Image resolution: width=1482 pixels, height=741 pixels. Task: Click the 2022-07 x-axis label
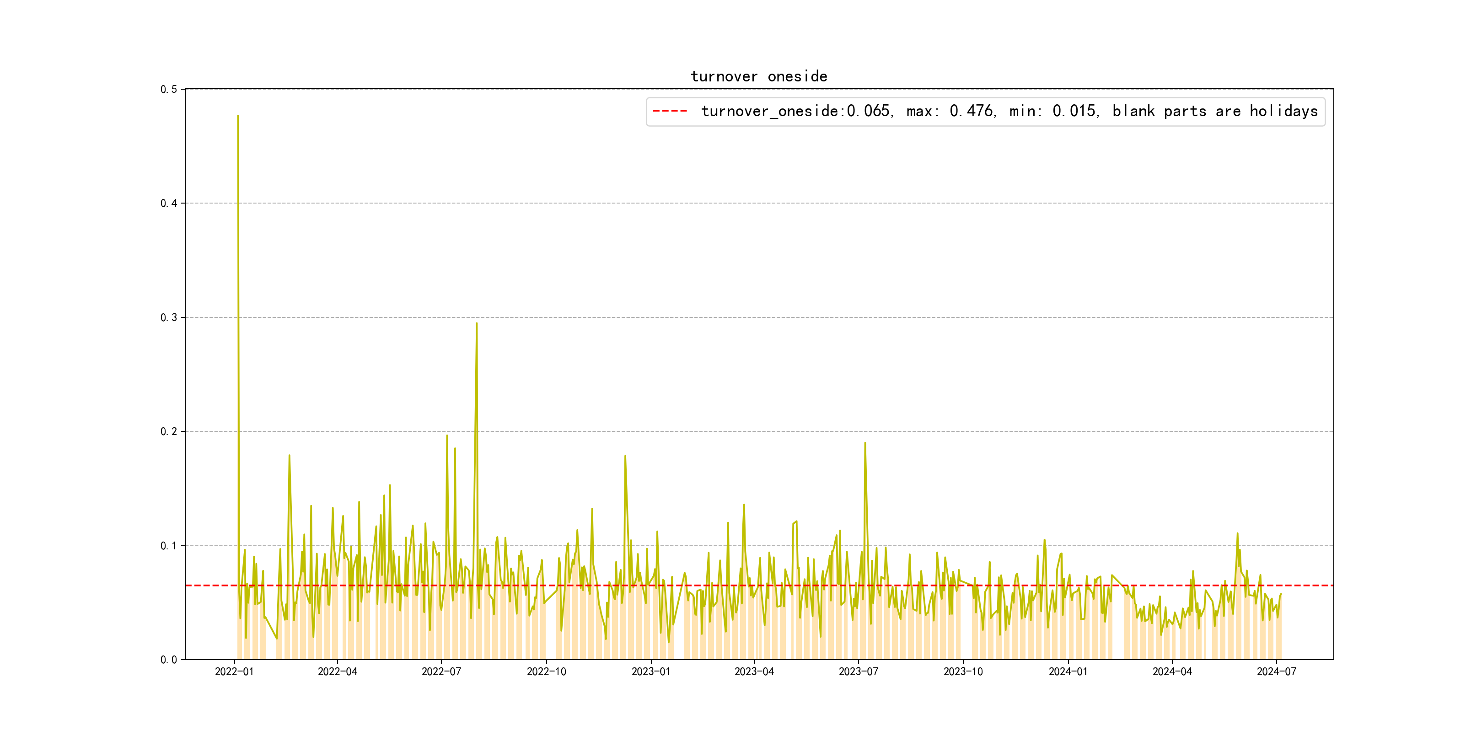441,671
